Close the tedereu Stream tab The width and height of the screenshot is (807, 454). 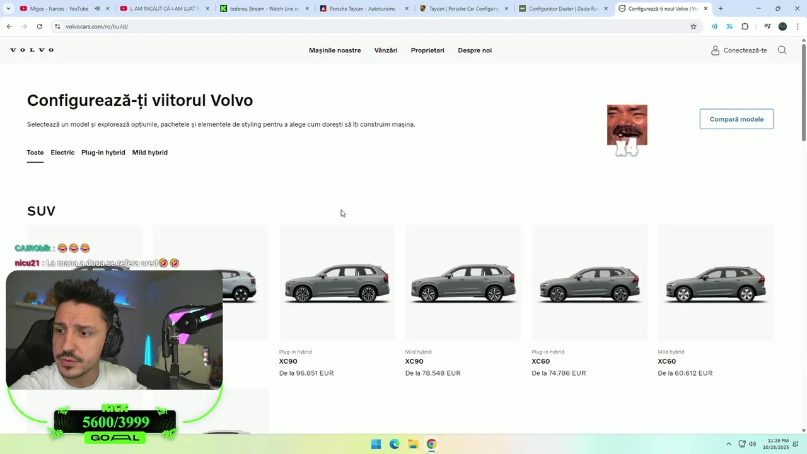click(x=306, y=9)
